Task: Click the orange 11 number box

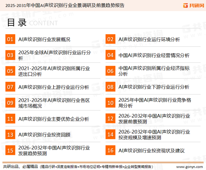Action: pyautogui.click(x=10, y=119)
